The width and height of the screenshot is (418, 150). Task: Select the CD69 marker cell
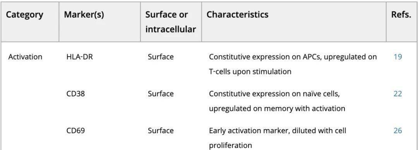tap(75, 131)
